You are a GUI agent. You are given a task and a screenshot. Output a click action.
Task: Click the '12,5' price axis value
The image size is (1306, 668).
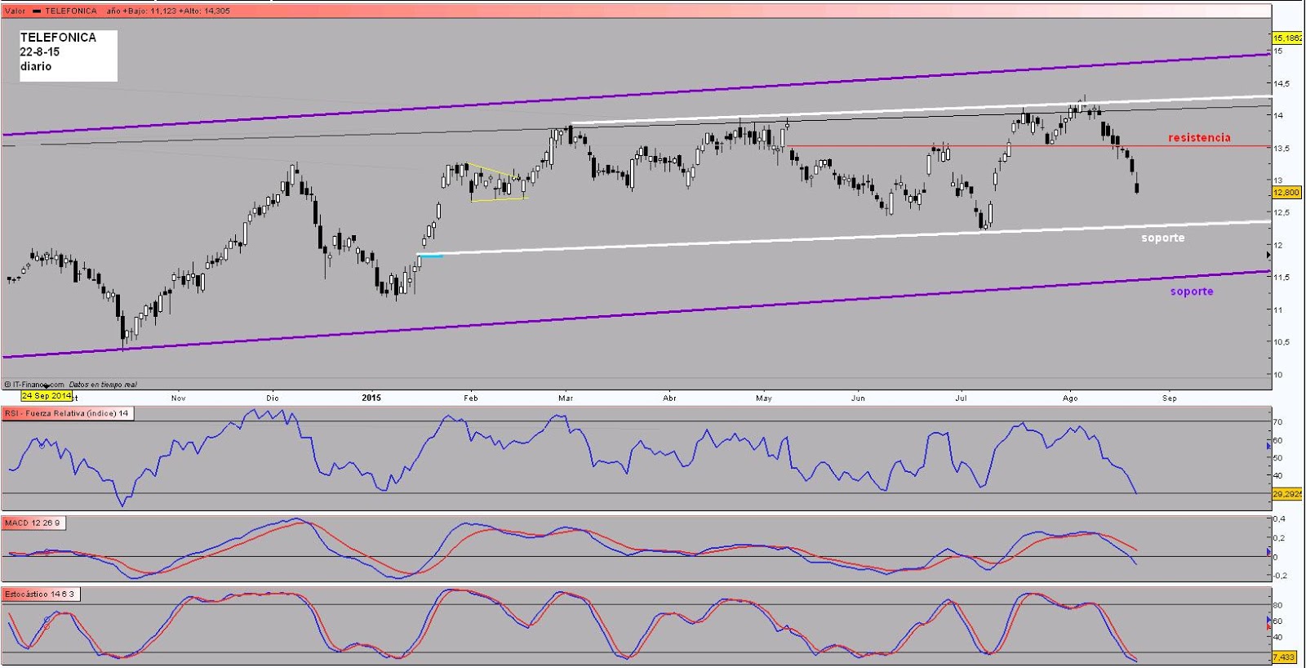(1282, 213)
